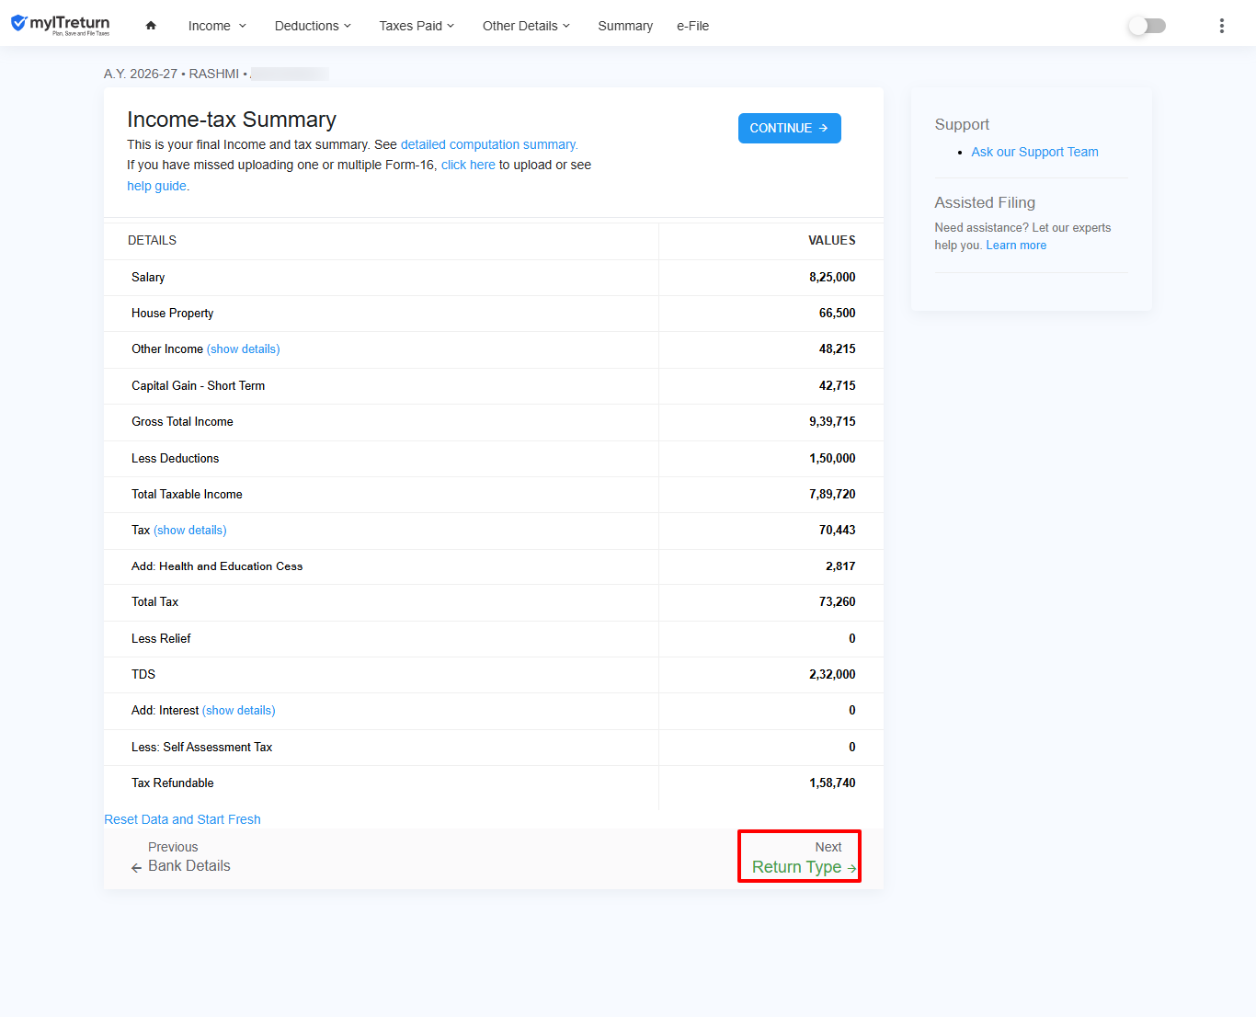Click the 'click here' Form-16 upload link
Screen dimensions: 1256x1017
point(468,165)
